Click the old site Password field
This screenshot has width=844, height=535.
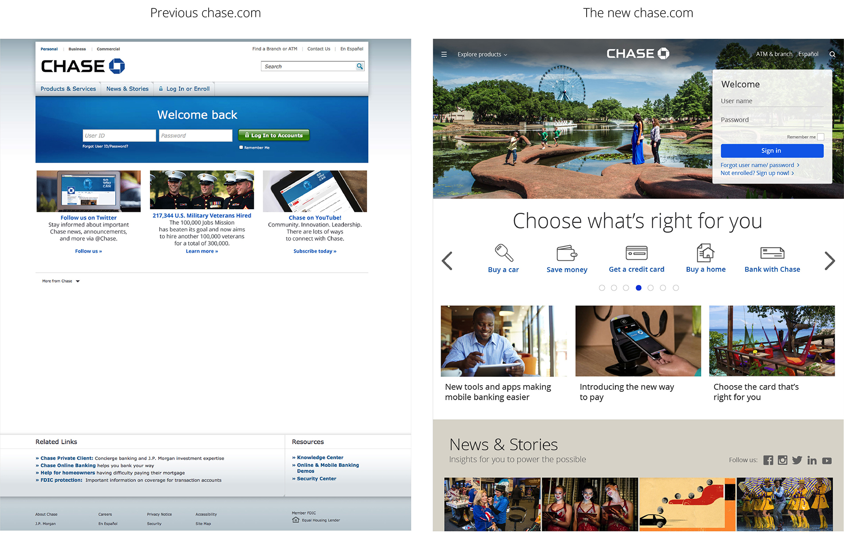[195, 136]
